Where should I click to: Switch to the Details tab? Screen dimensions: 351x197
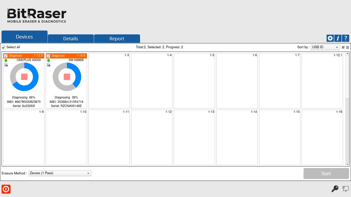(71, 38)
